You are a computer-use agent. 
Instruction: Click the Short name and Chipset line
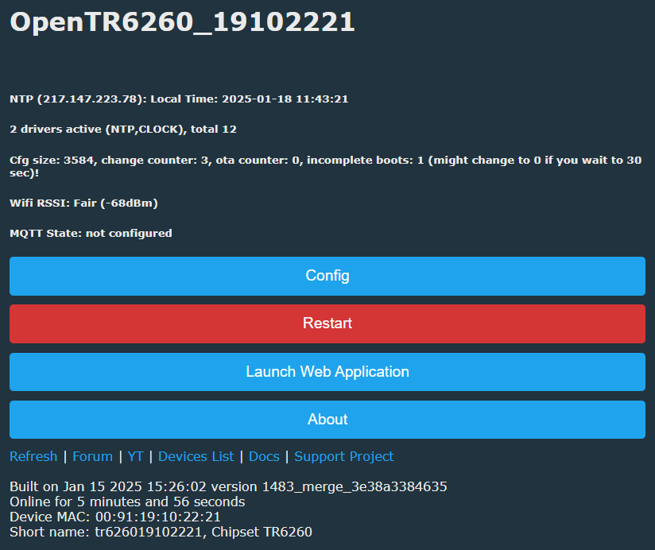click(161, 532)
